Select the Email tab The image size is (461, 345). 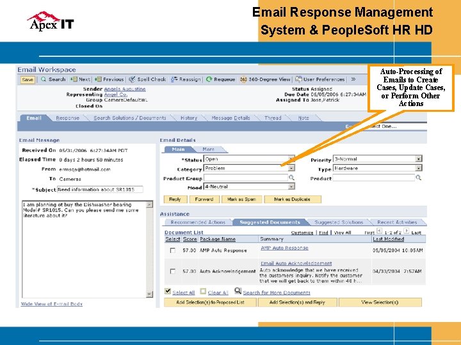[34, 118]
